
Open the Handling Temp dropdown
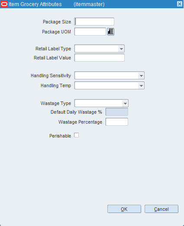pyautogui.click(x=141, y=85)
